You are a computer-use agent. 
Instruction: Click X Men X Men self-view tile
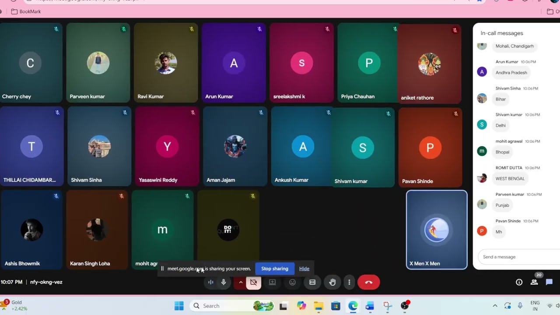click(x=437, y=230)
